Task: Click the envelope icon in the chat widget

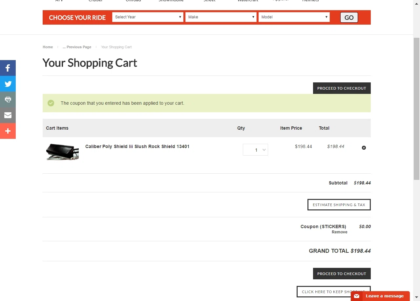Action: [357, 296]
